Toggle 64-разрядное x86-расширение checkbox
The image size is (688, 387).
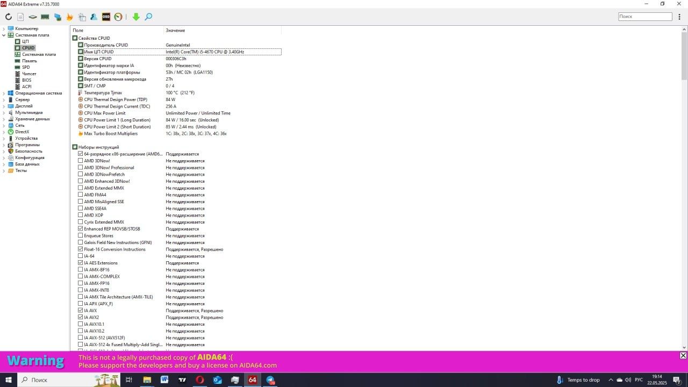[80, 154]
